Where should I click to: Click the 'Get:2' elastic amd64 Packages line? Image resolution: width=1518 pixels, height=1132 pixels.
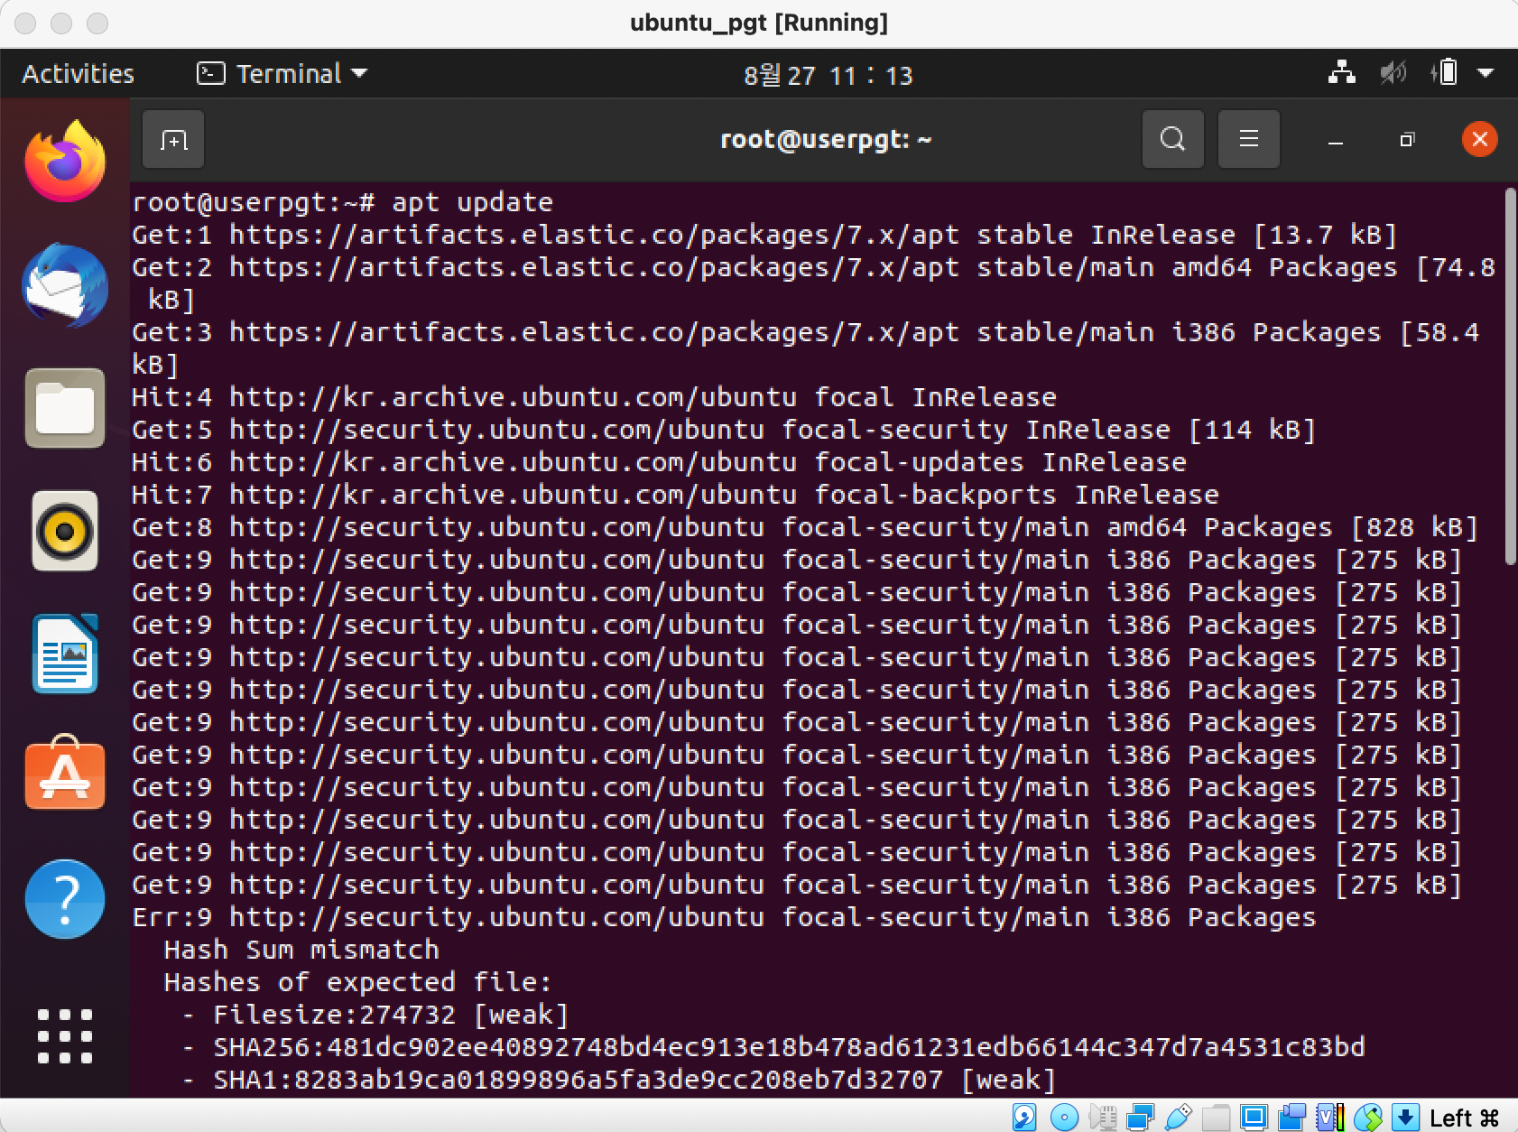point(813,283)
